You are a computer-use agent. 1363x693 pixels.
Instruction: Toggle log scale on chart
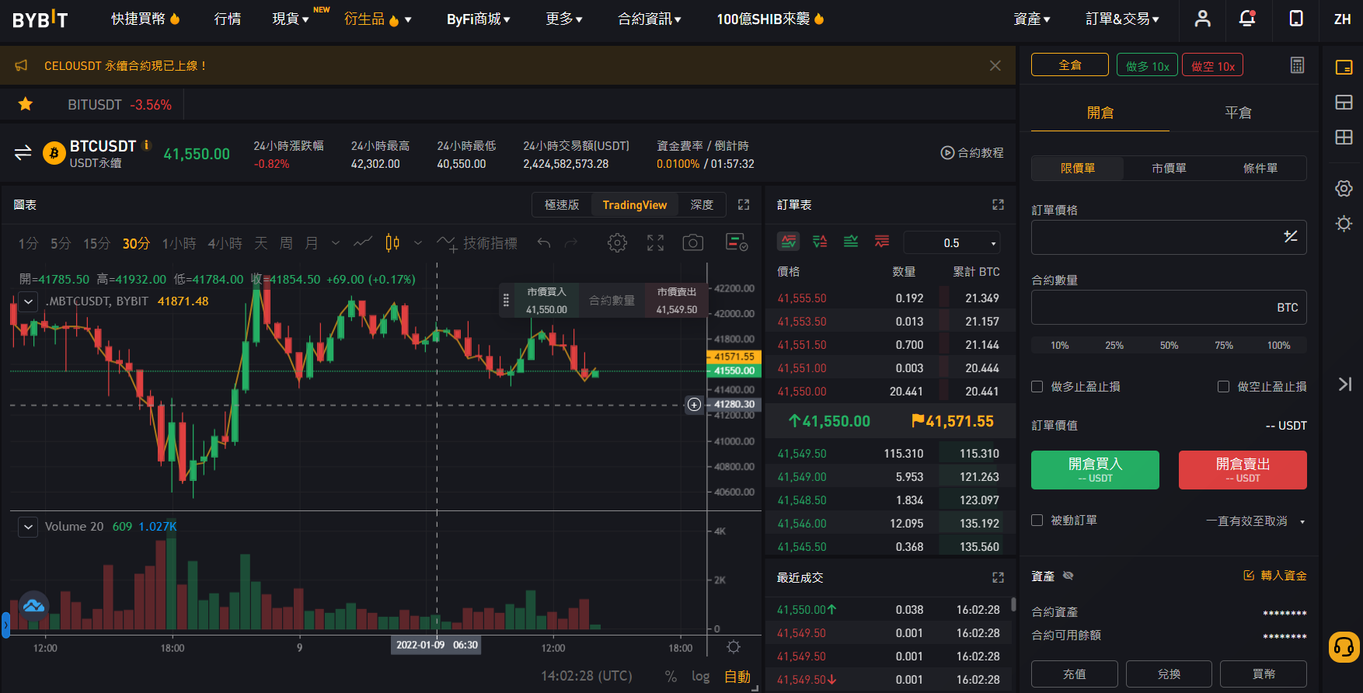(700, 677)
